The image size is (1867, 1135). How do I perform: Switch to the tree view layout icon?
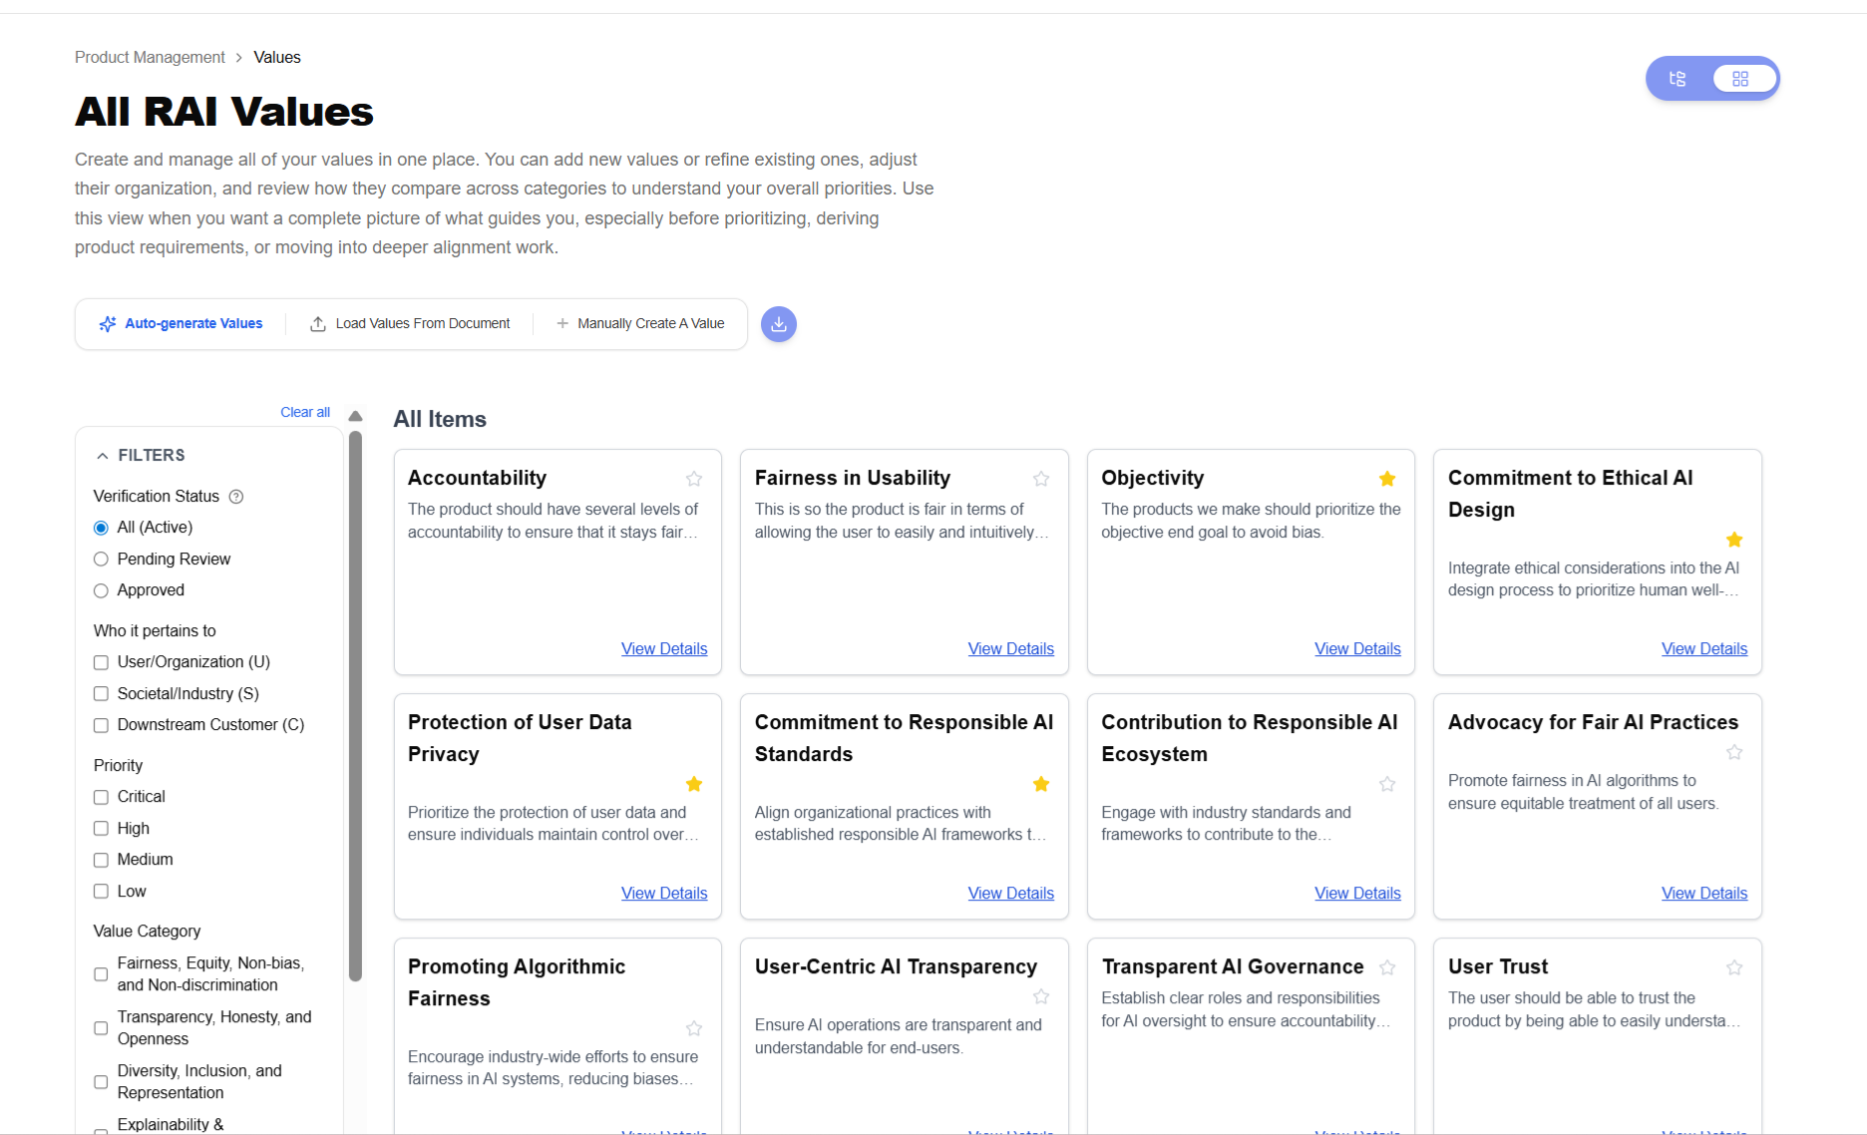pyautogui.click(x=1678, y=79)
